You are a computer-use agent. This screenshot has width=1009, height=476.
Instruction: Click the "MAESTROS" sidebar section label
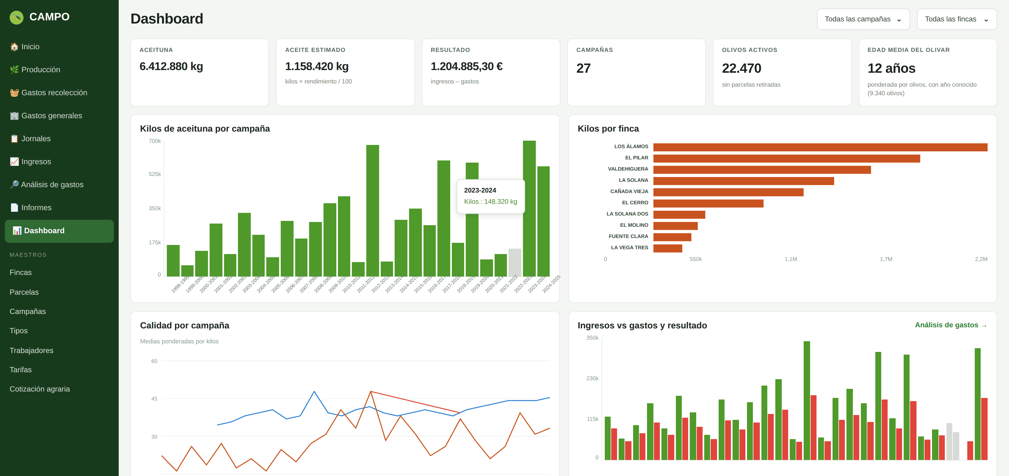[28, 255]
